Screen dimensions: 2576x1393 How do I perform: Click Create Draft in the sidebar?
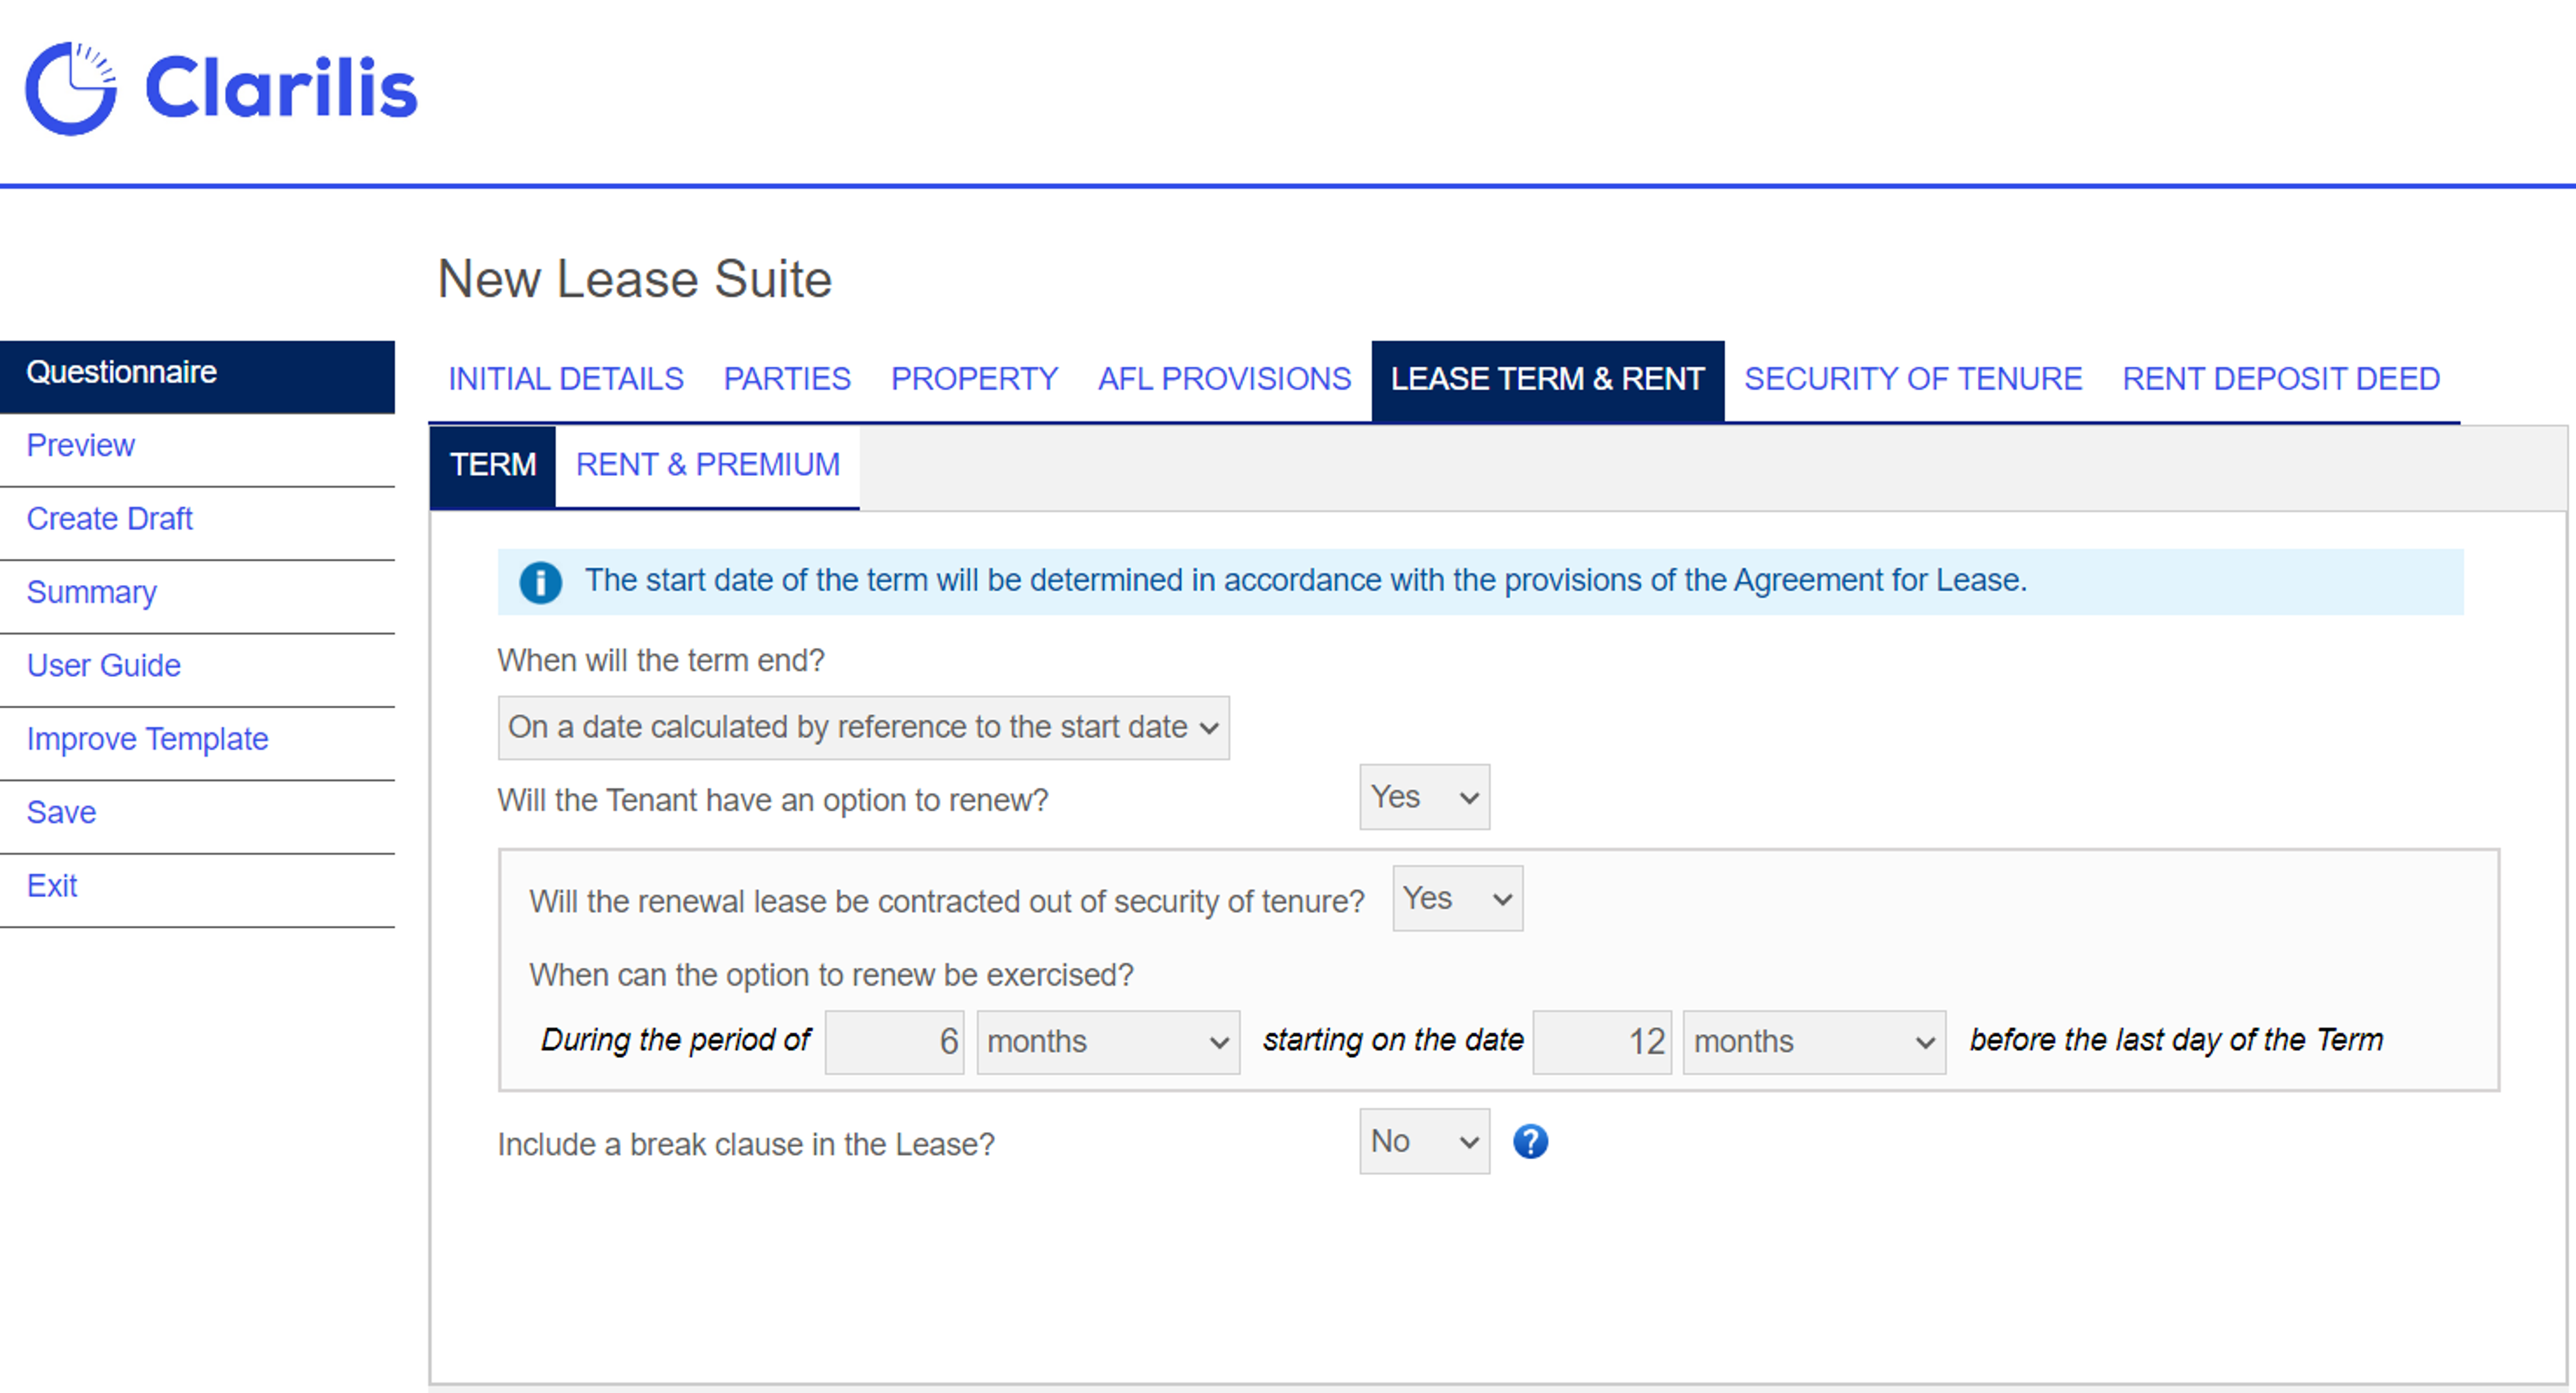[x=109, y=519]
